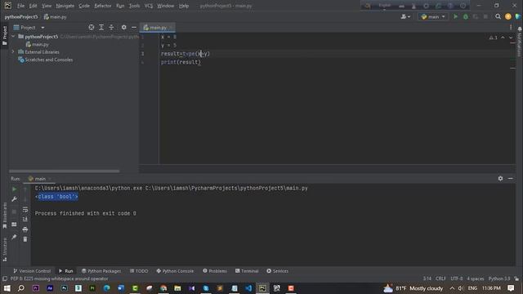Open the Python Console tool window
Screen dimensions: 523x294
[175, 271]
